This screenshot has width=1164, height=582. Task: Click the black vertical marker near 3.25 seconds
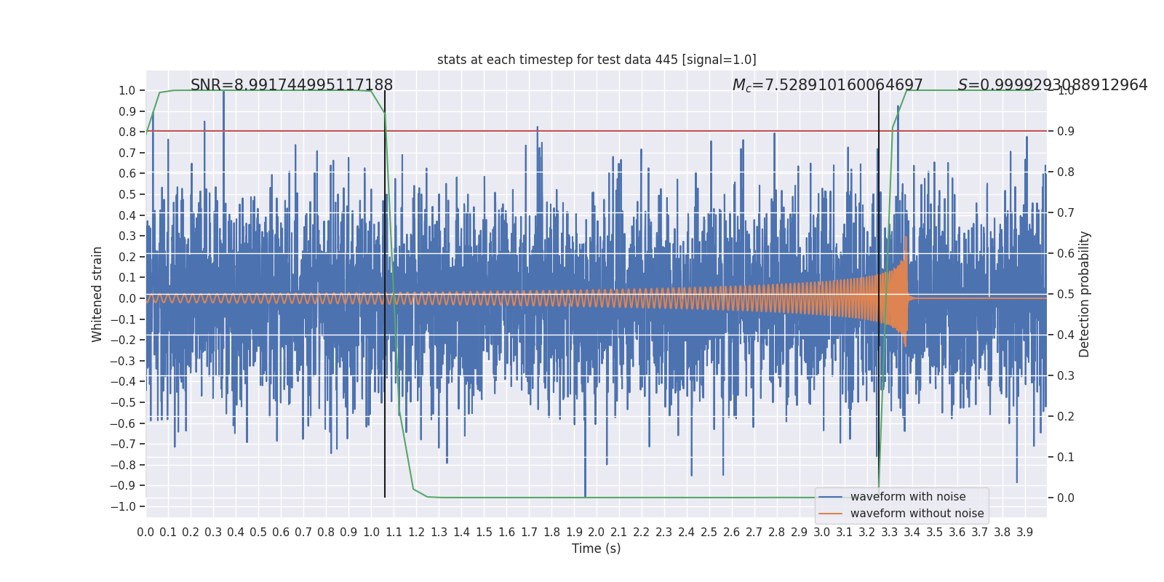click(879, 294)
